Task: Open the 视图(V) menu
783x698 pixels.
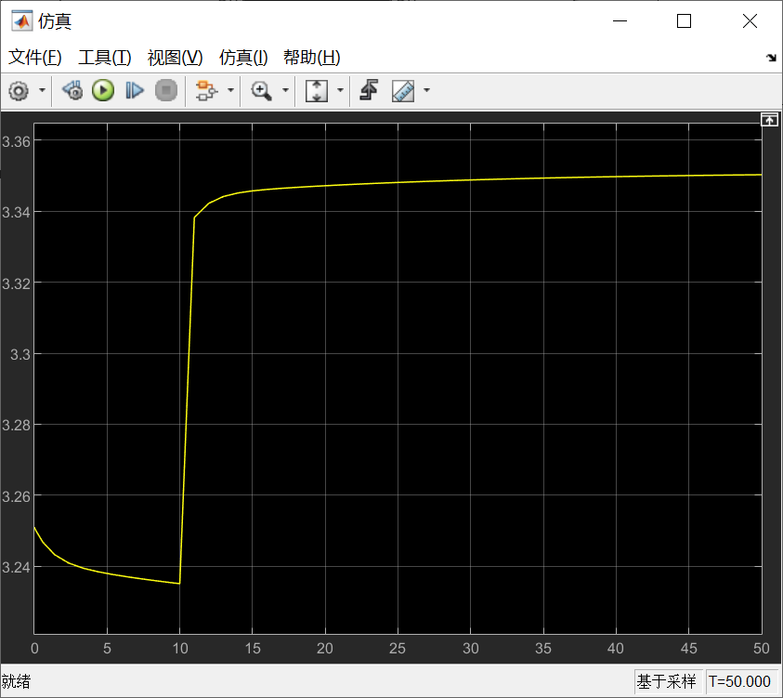Action: point(176,58)
